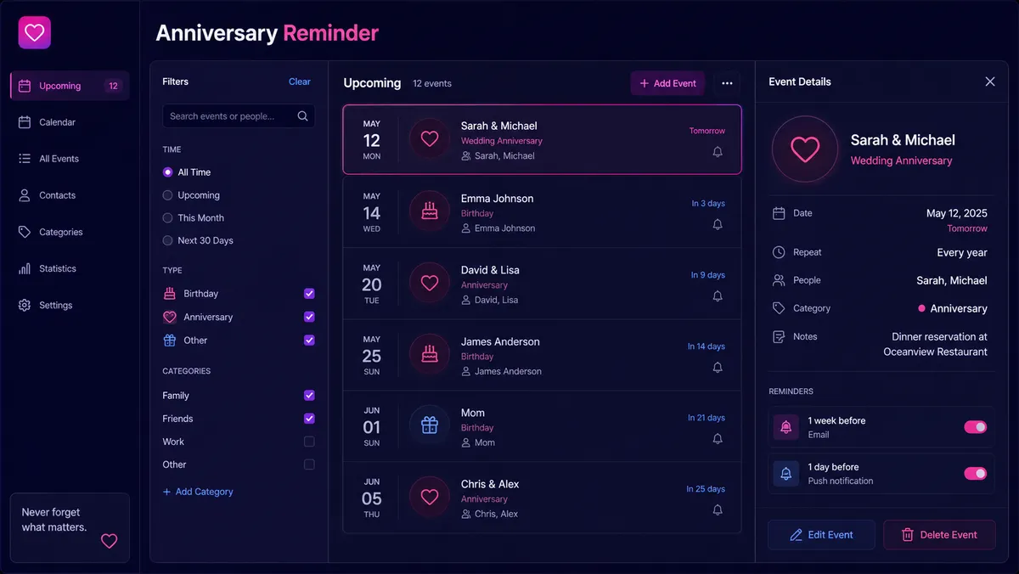Open Upcoming in the sidebar
This screenshot has width=1019, height=574.
pos(70,86)
